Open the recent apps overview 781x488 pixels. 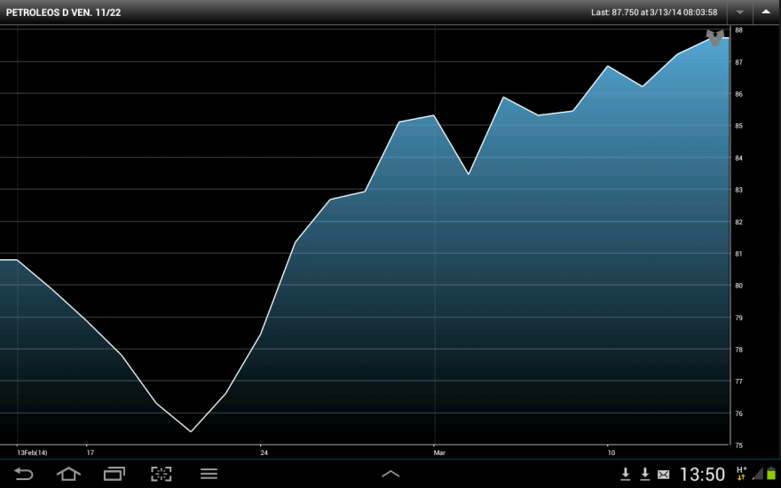tap(114, 474)
